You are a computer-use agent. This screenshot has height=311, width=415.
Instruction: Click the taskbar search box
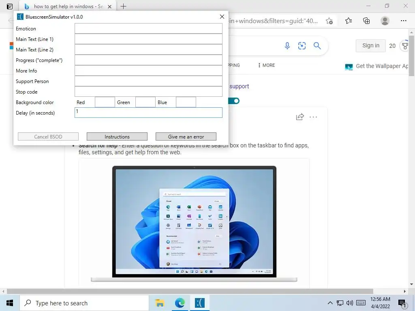[84, 303]
